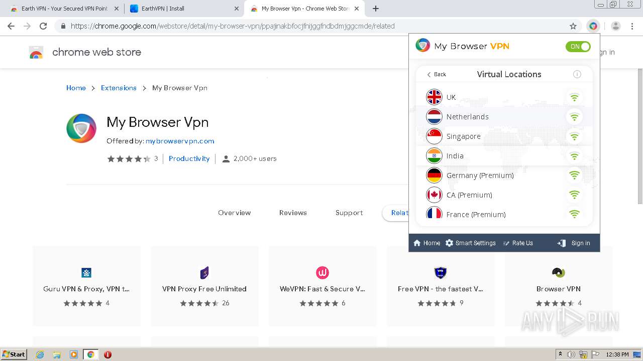
Task: Go to Extensions breadcrumb link
Action: [119, 88]
